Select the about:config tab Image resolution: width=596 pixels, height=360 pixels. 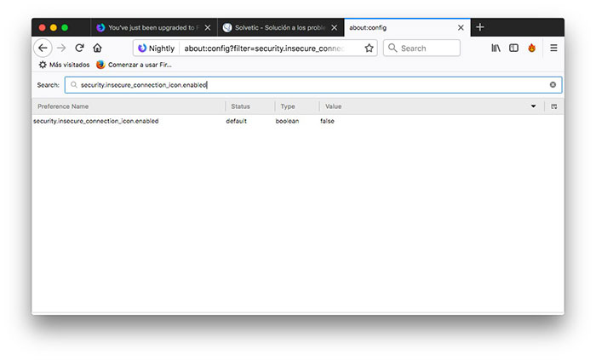point(407,27)
